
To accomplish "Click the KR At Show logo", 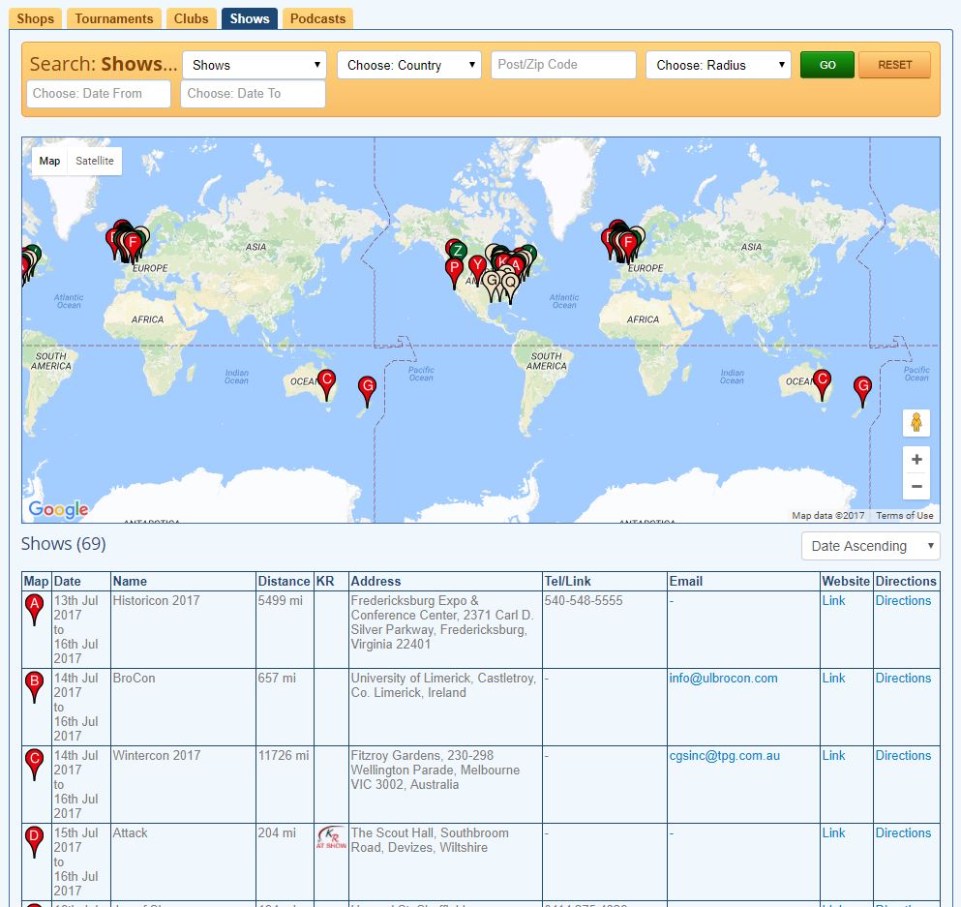I will coord(330,837).
